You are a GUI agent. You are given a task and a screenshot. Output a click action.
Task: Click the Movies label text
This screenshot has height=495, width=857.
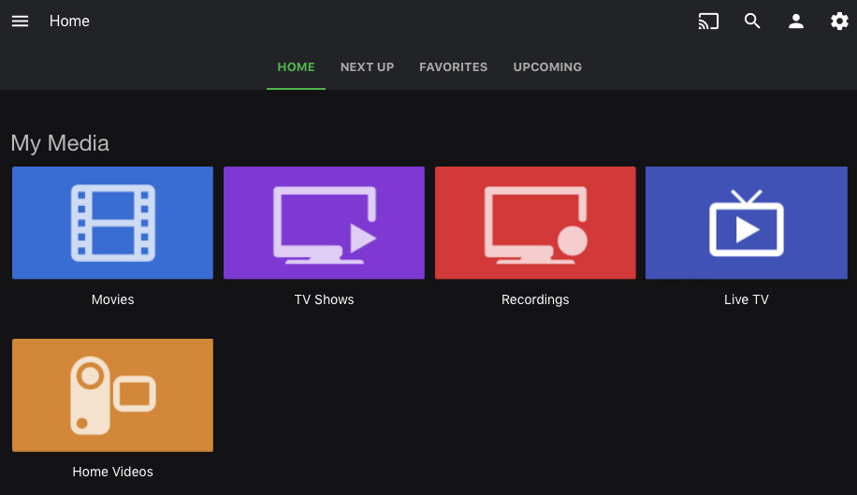(112, 299)
